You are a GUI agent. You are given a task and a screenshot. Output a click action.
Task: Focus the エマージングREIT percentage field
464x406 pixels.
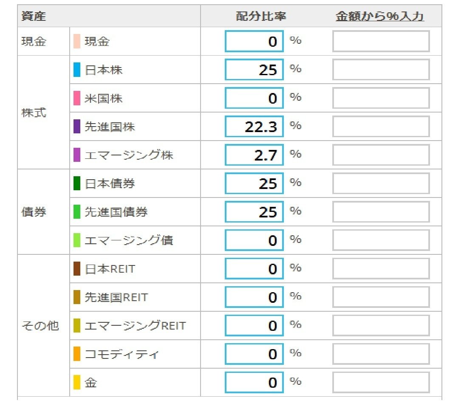pyautogui.click(x=254, y=326)
